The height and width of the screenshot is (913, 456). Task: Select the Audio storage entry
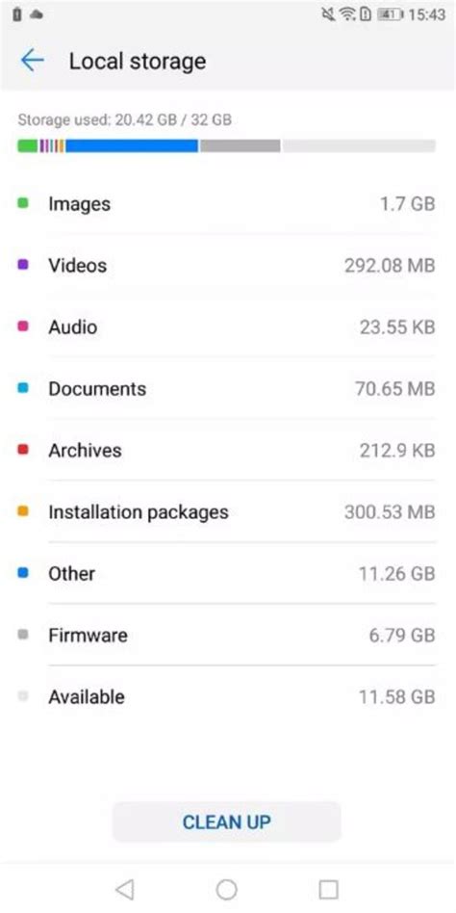click(x=226, y=327)
